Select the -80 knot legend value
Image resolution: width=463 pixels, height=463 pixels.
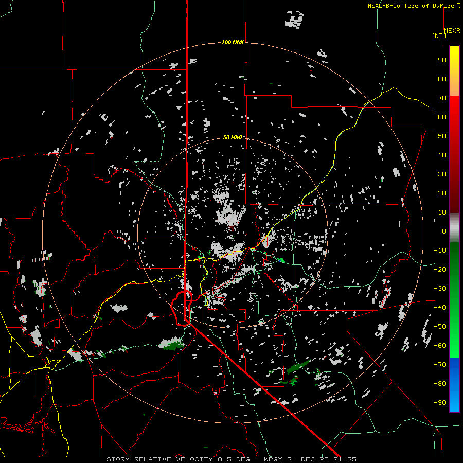click(x=440, y=384)
